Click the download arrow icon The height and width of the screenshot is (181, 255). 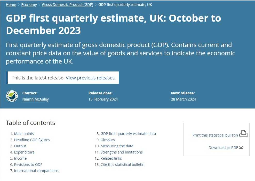click(241, 146)
